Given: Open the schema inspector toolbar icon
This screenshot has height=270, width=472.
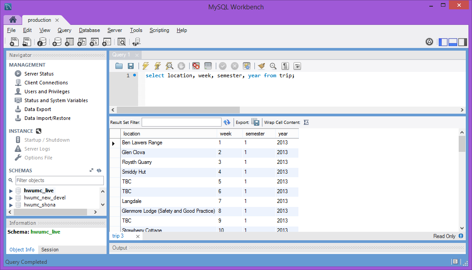Looking at the screenshot, I should (x=42, y=42).
